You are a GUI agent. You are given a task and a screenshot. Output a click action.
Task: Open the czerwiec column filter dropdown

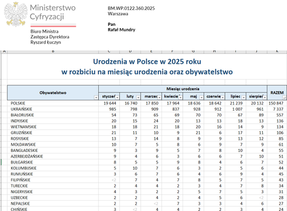pos(223,97)
